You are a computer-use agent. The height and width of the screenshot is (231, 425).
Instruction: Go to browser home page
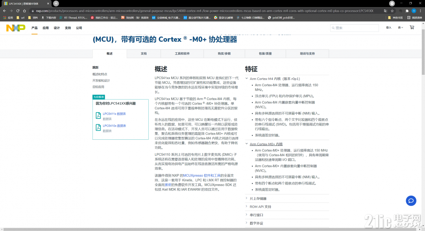(24, 11)
